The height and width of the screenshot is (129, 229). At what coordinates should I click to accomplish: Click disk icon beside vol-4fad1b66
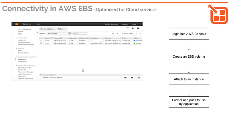pos(55,43)
